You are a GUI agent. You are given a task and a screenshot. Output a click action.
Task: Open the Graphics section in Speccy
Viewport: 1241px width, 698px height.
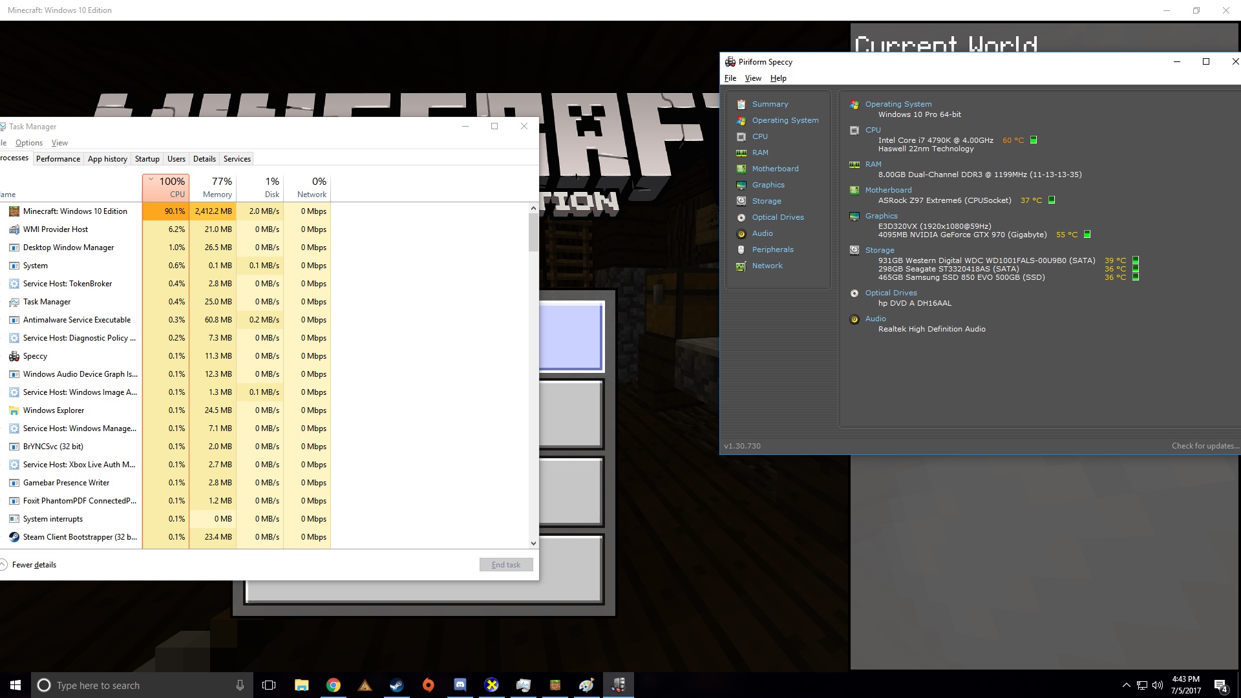coord(768,185)
